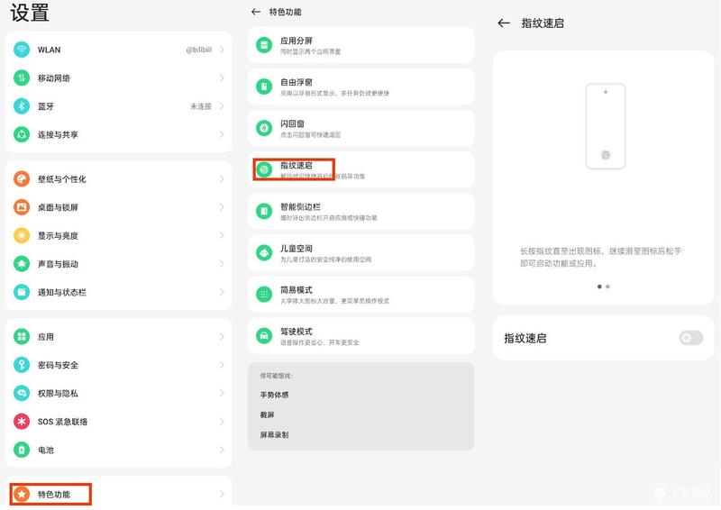Open the 移动网络 icon

coord(22,77)
